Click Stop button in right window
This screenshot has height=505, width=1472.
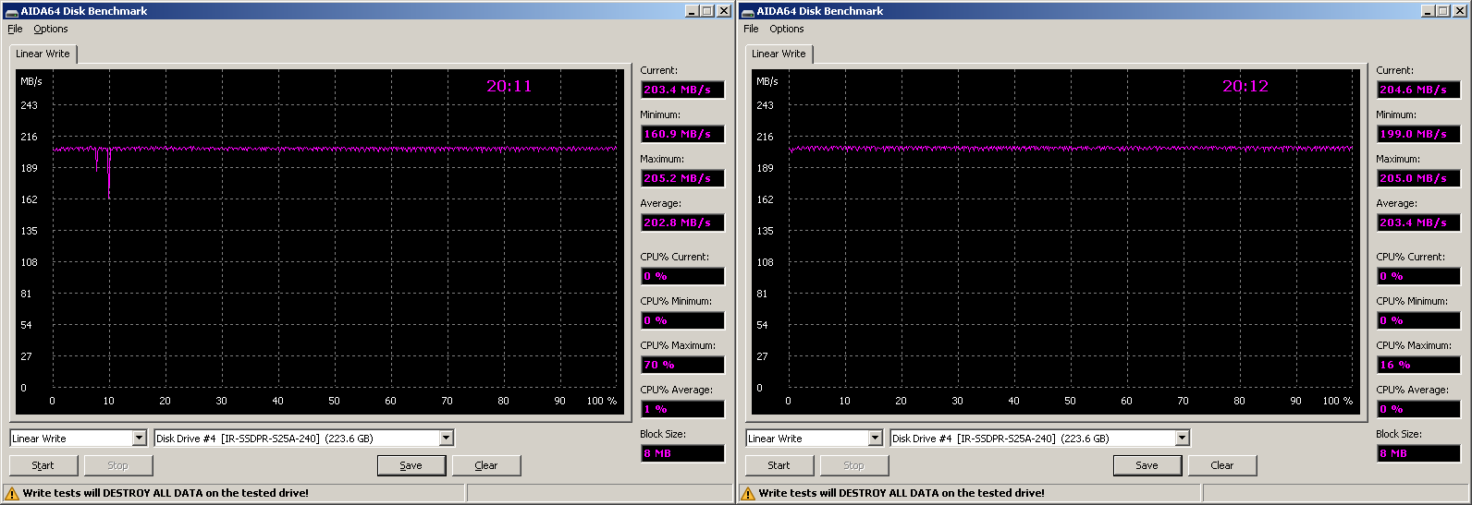(854, 465)
